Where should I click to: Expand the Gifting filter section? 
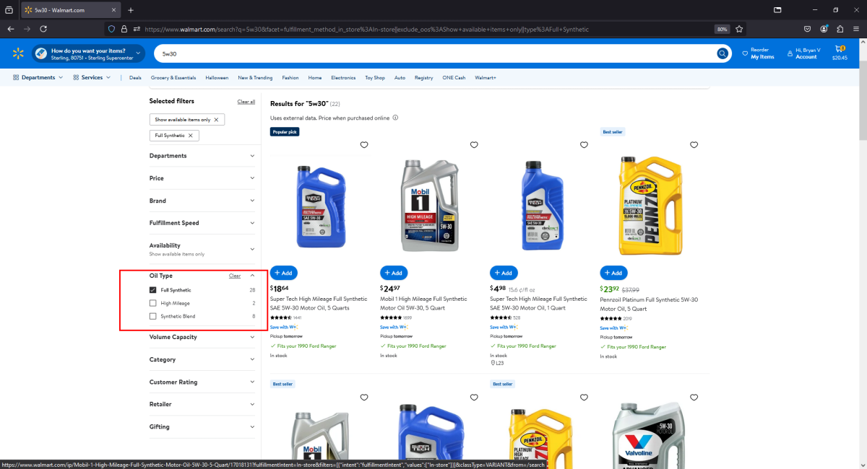(202, 426)
